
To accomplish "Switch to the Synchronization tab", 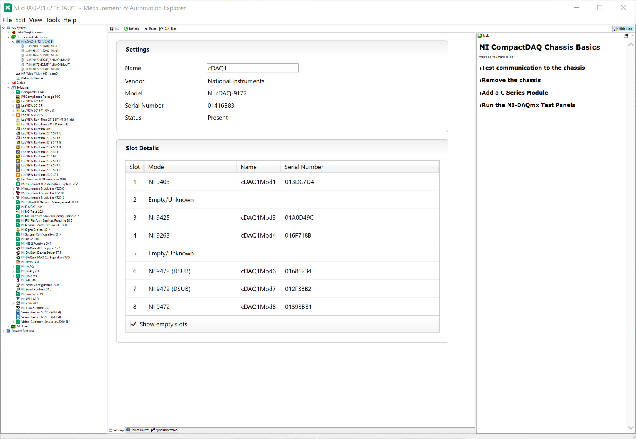I will pyautogui.click(x=164, y=430).
